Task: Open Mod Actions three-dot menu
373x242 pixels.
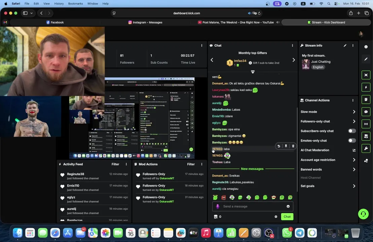Action: click(x=202, y=164)
